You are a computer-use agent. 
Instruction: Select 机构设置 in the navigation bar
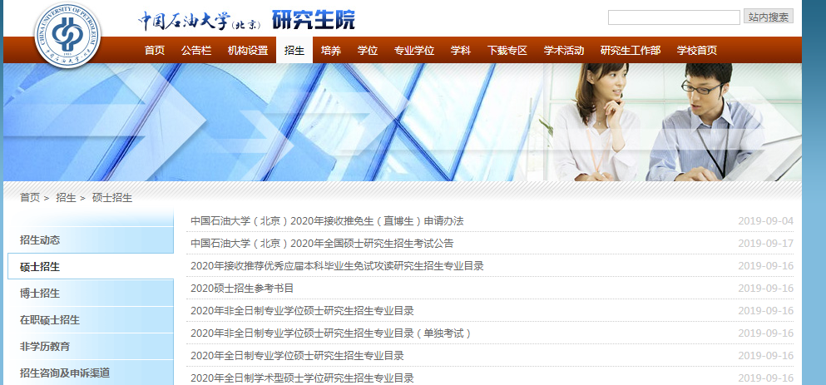pyautogui.click(x=248, y=51)
